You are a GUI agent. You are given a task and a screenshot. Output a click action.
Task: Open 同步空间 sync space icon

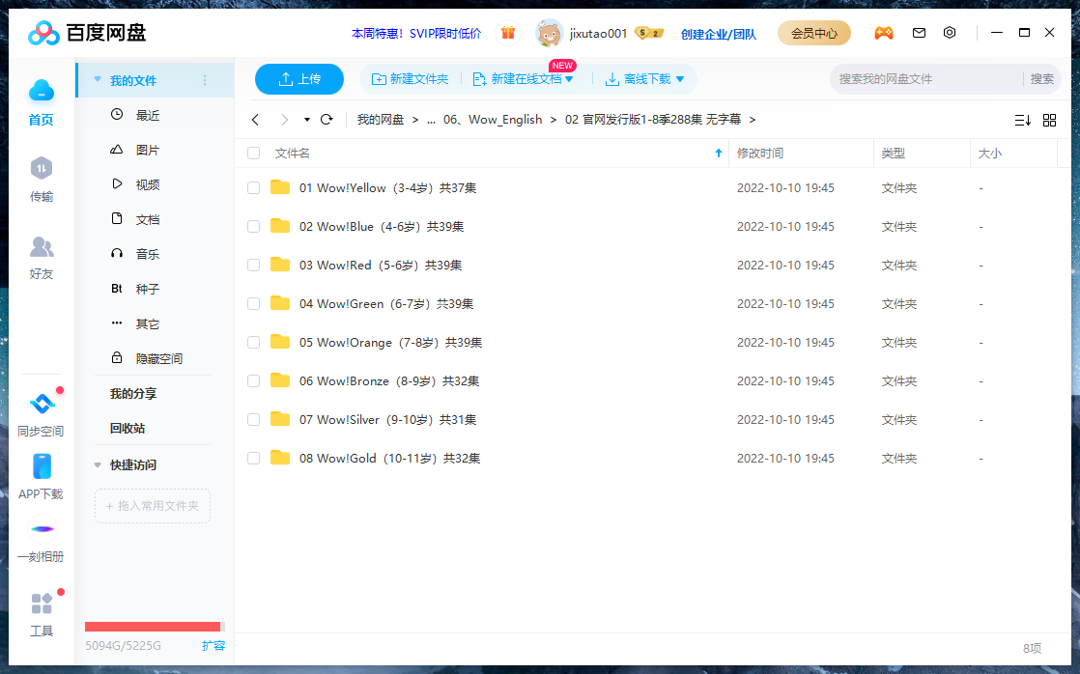coord(41,414)
